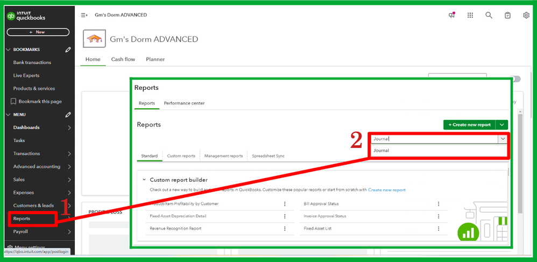Open the Tasks menu item

pos(19,141)
